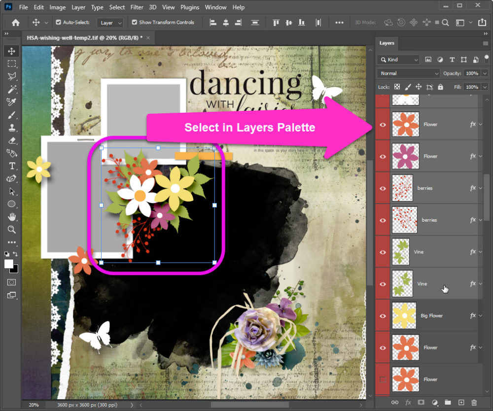Open the Normal blend mode dropdown
The height and width of the screenshot is (411, 493).
[408, 73]
